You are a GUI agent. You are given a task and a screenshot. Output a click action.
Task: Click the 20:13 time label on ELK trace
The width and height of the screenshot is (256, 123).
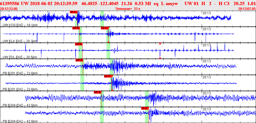(207, 29)
